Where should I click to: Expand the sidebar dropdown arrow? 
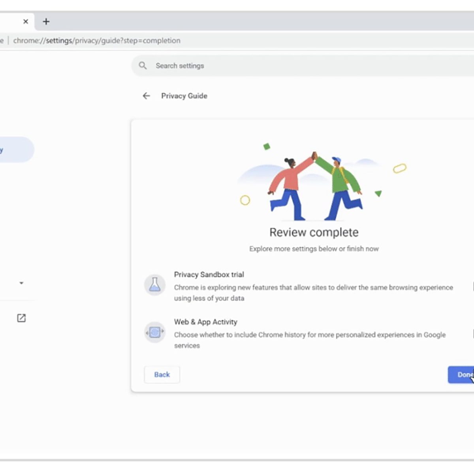tap(21, 283)
